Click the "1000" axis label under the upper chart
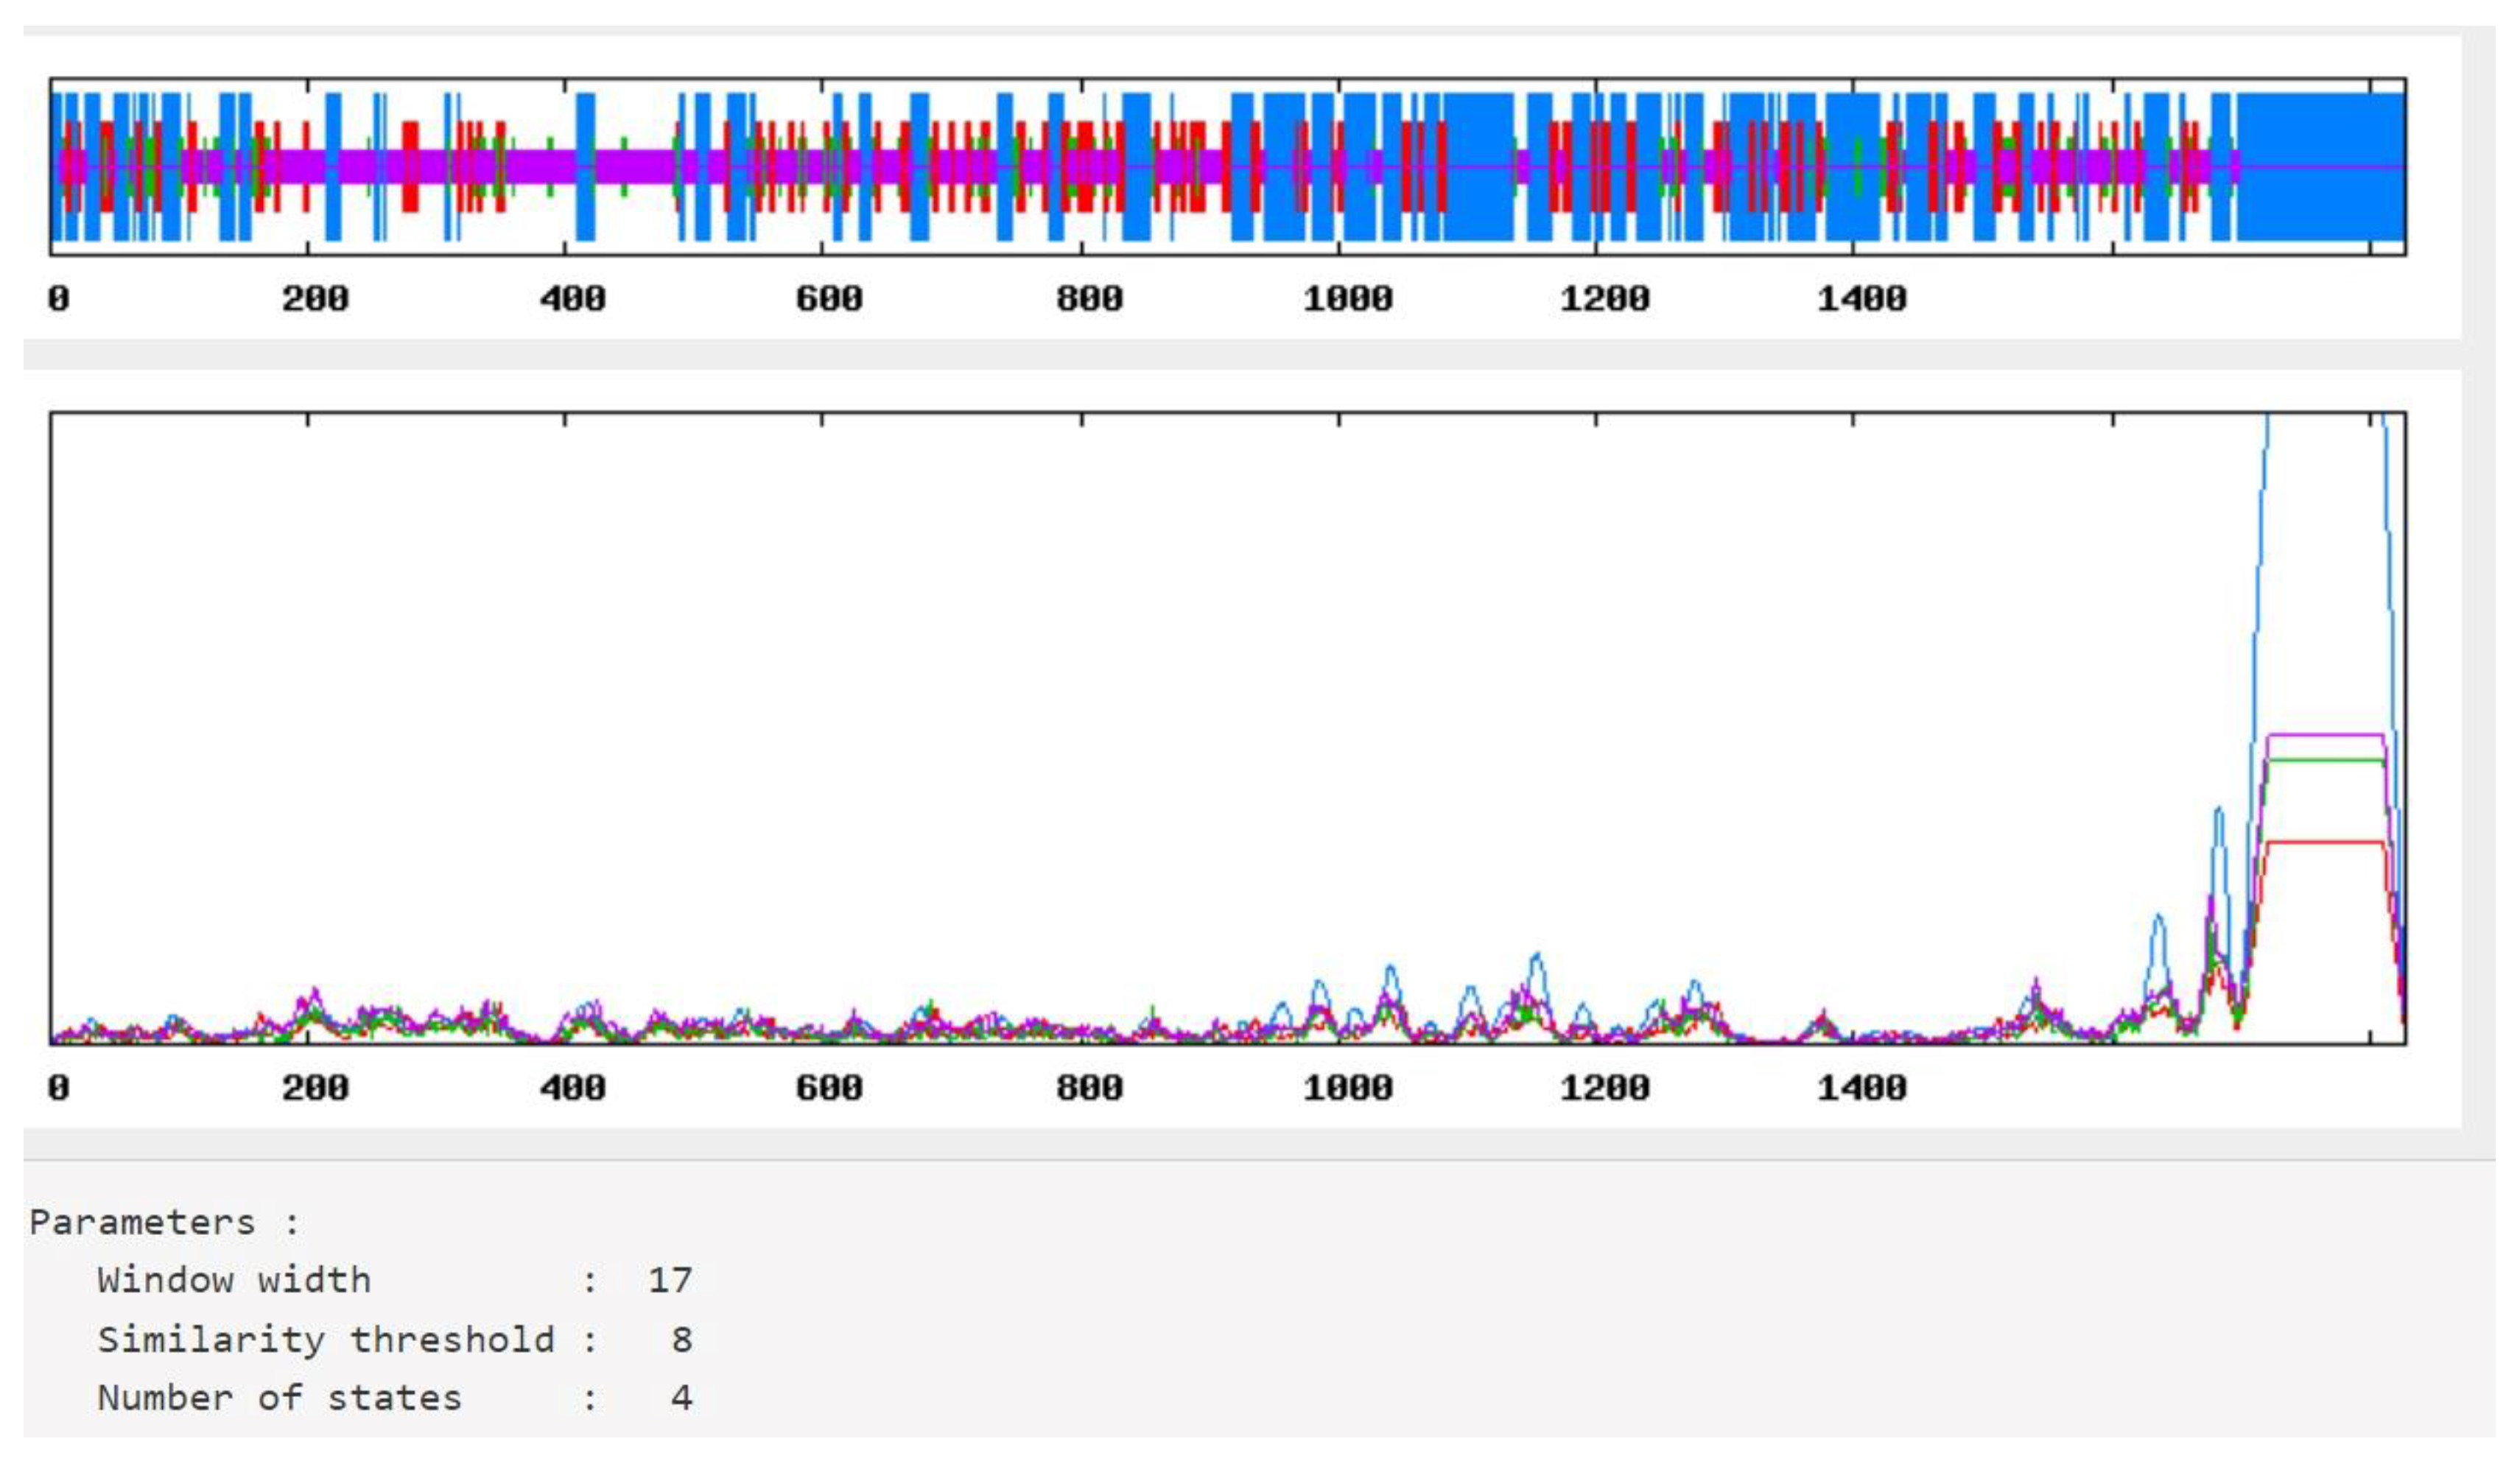The width and height of the screenshot is (2520, 1461). coord(1347,298)
